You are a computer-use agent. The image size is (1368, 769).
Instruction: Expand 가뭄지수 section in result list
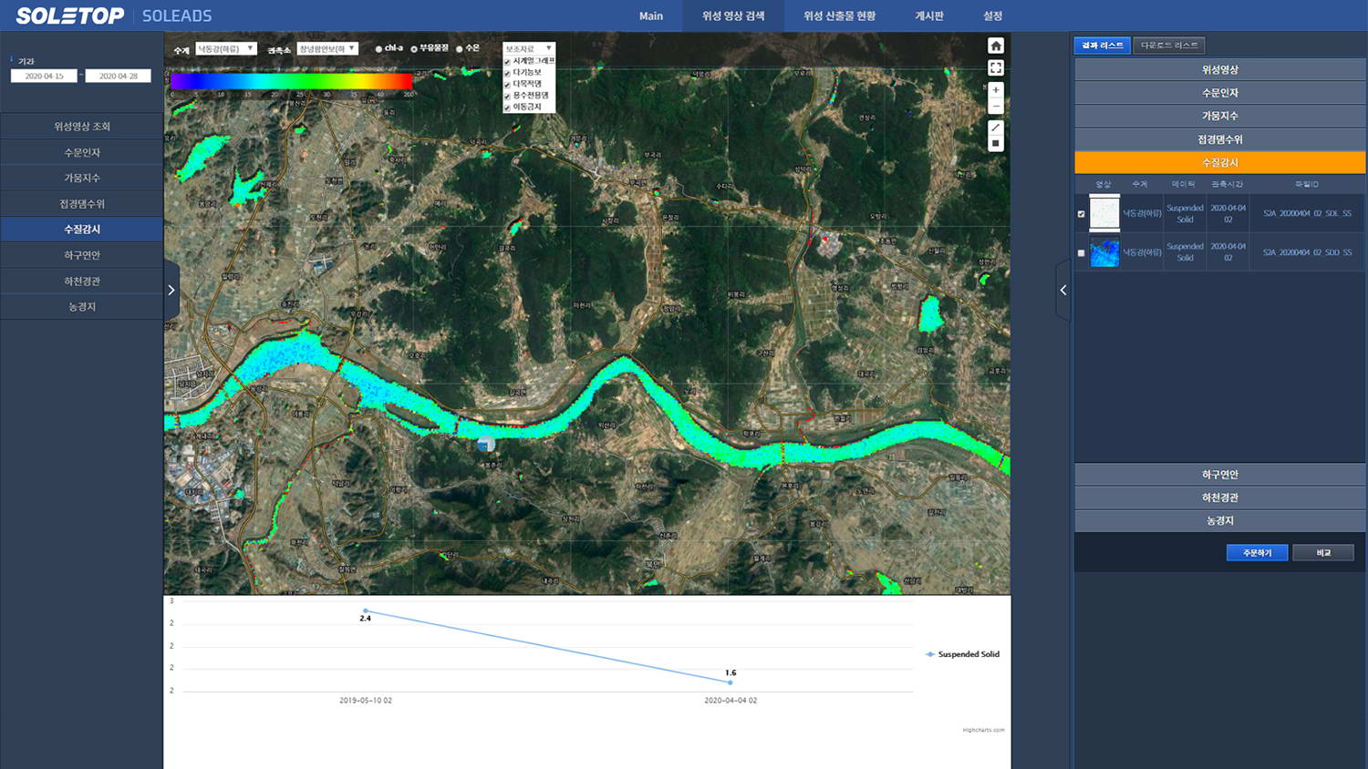1219,117
